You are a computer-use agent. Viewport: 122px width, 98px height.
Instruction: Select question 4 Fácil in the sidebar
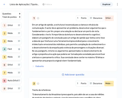click(x=11, y=49)
